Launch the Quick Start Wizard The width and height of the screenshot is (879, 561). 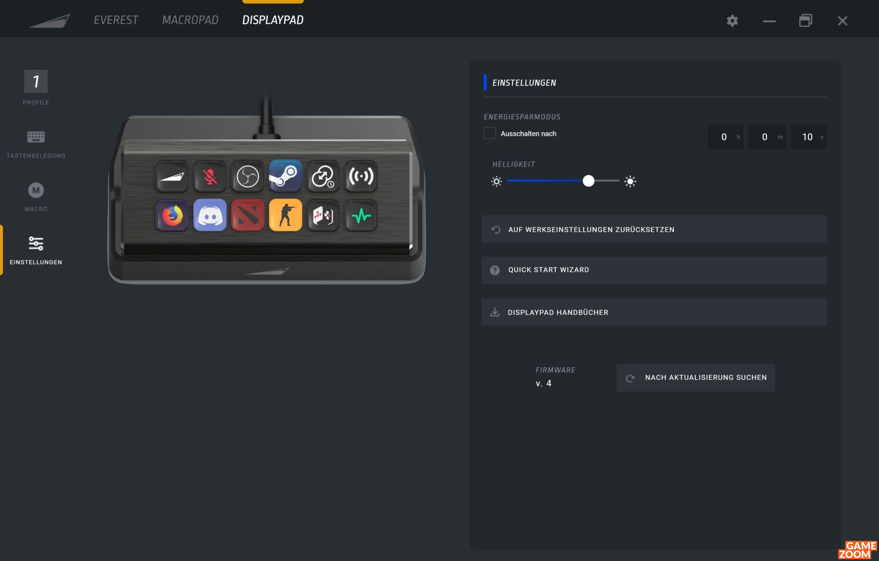(654, 270)
